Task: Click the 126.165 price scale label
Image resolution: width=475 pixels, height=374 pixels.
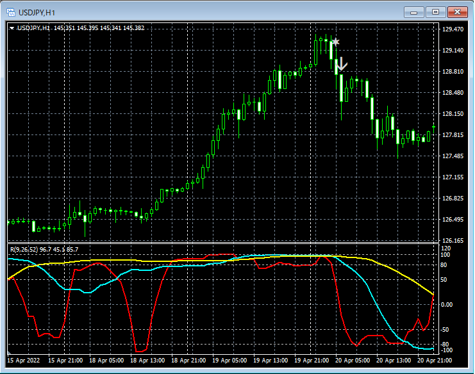Action: [x=453, y=241]
